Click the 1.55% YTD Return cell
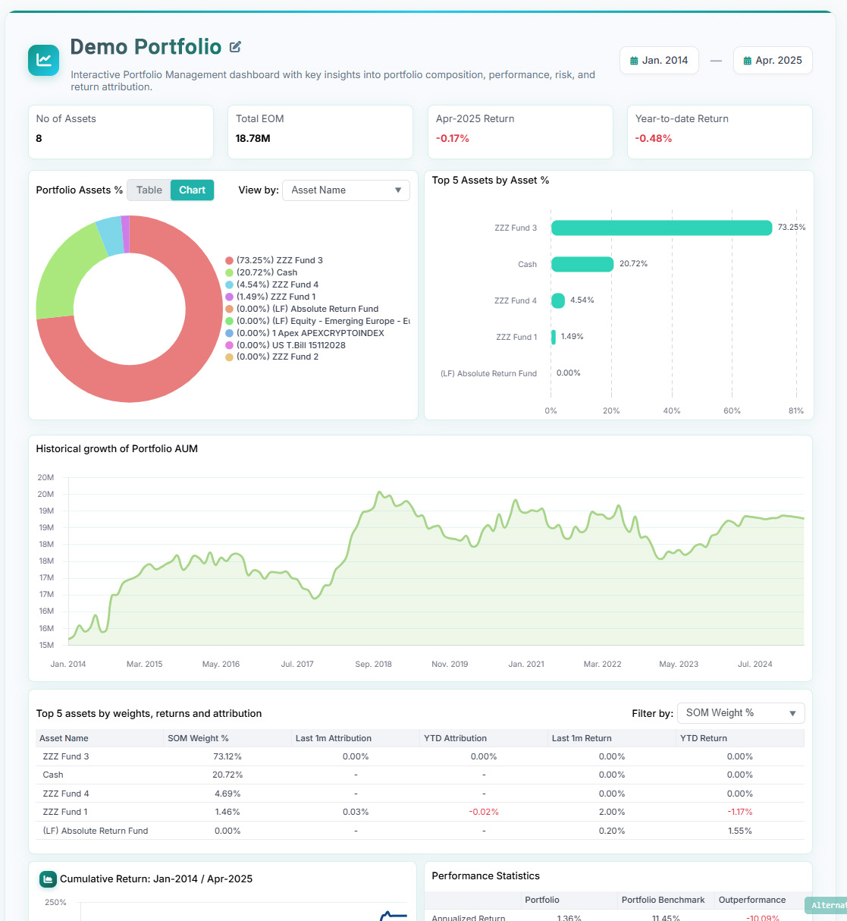This screenshot has height=921, width=847. (740, 831)
